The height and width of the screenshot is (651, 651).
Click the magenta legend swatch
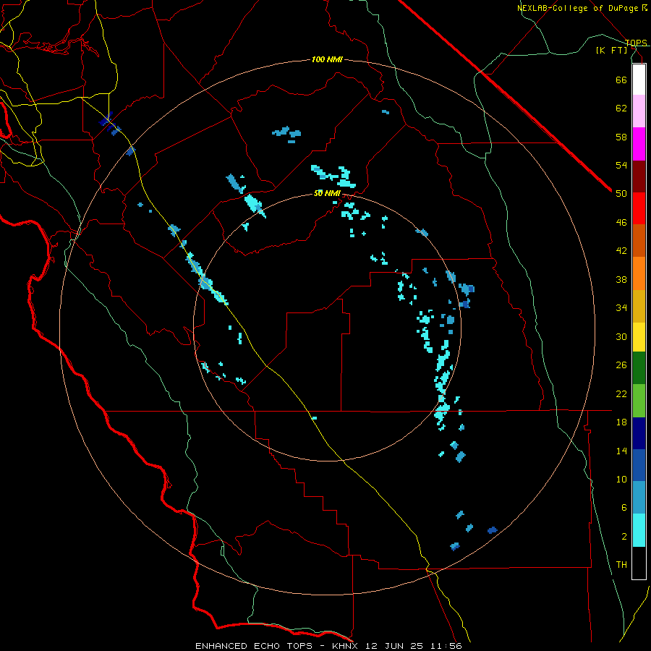(639, 144)
